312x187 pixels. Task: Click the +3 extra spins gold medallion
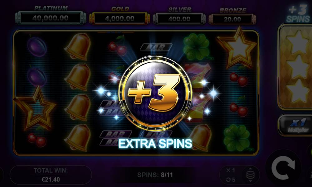[x=155, y=93]
